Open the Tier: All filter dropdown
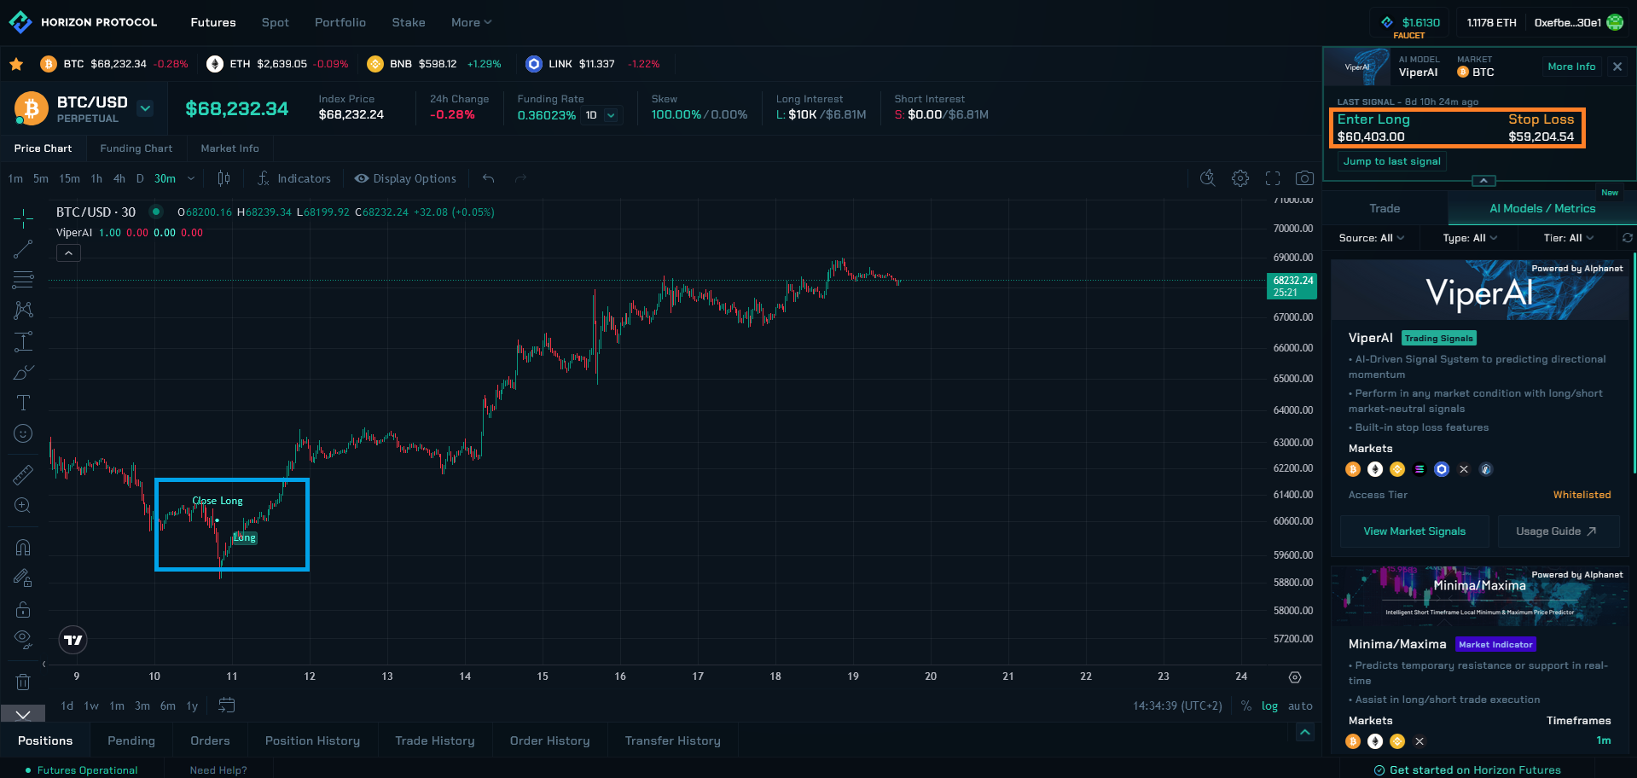Image resolution: width=1637 pixels, height=778 pixels. pos(1568,238)
